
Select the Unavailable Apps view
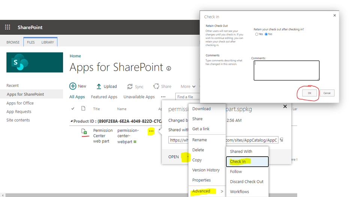(139, 97)
